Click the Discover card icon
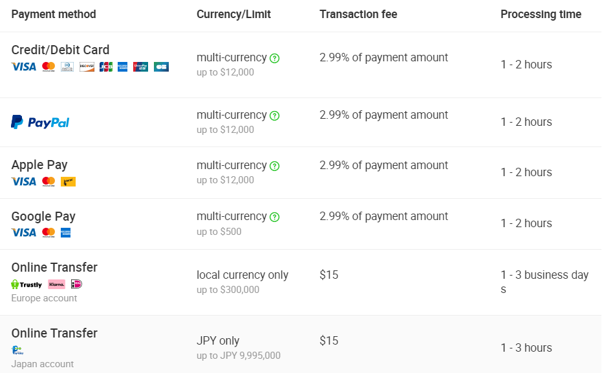The image size is (604, 373). pos(87,67)
